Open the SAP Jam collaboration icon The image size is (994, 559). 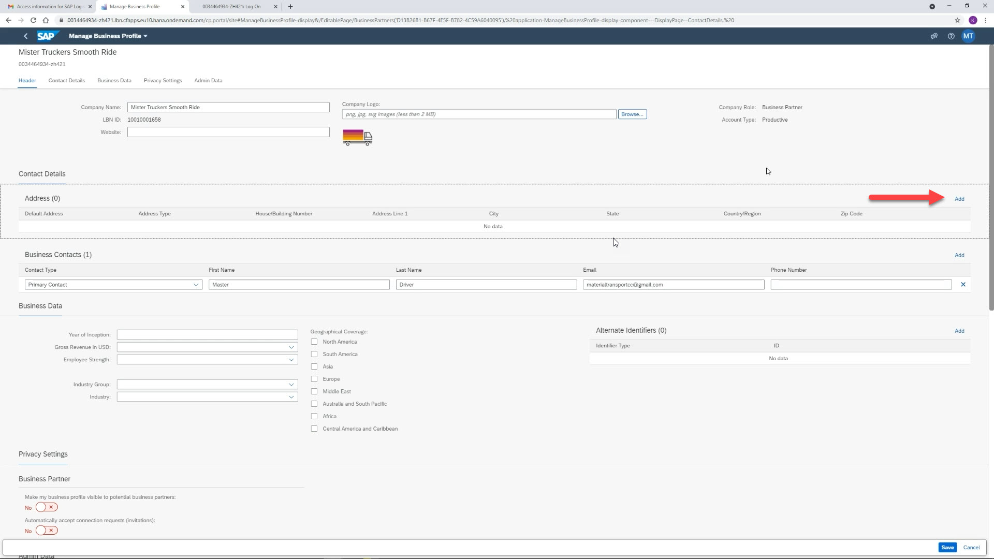click(x=934, y=36)
